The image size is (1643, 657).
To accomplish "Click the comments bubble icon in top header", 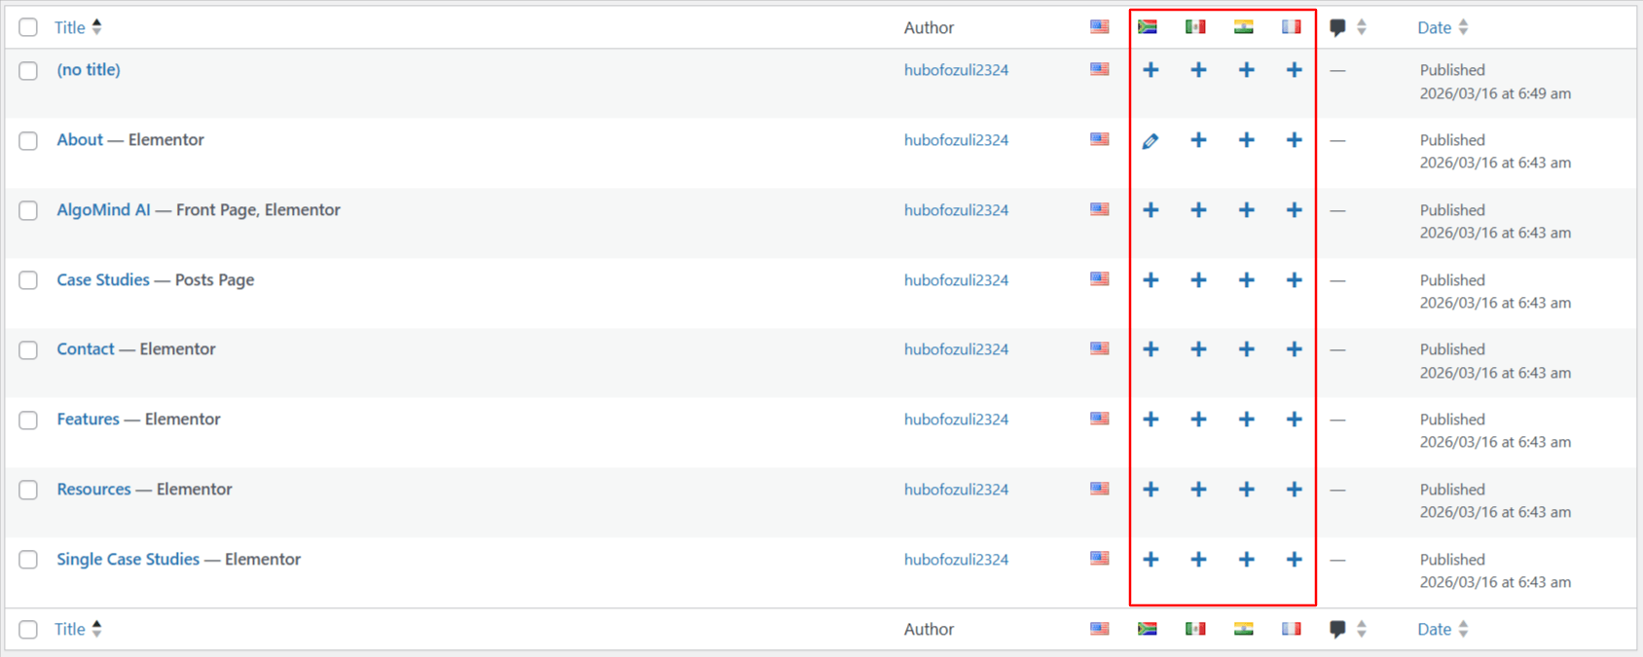I will [x=1337, y=28].
